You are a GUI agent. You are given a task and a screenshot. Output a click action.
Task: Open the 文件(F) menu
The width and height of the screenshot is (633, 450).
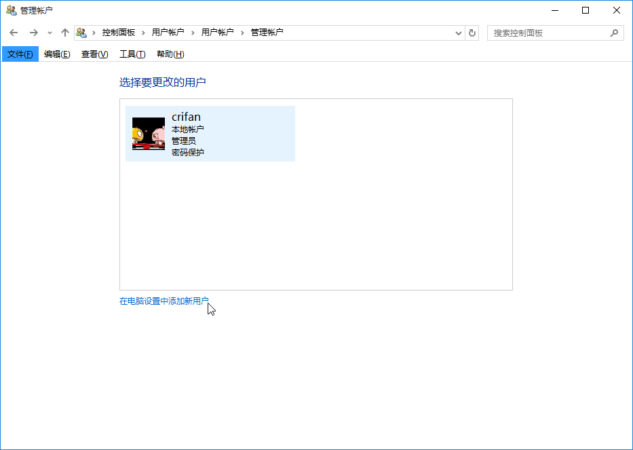coord(20,54)
